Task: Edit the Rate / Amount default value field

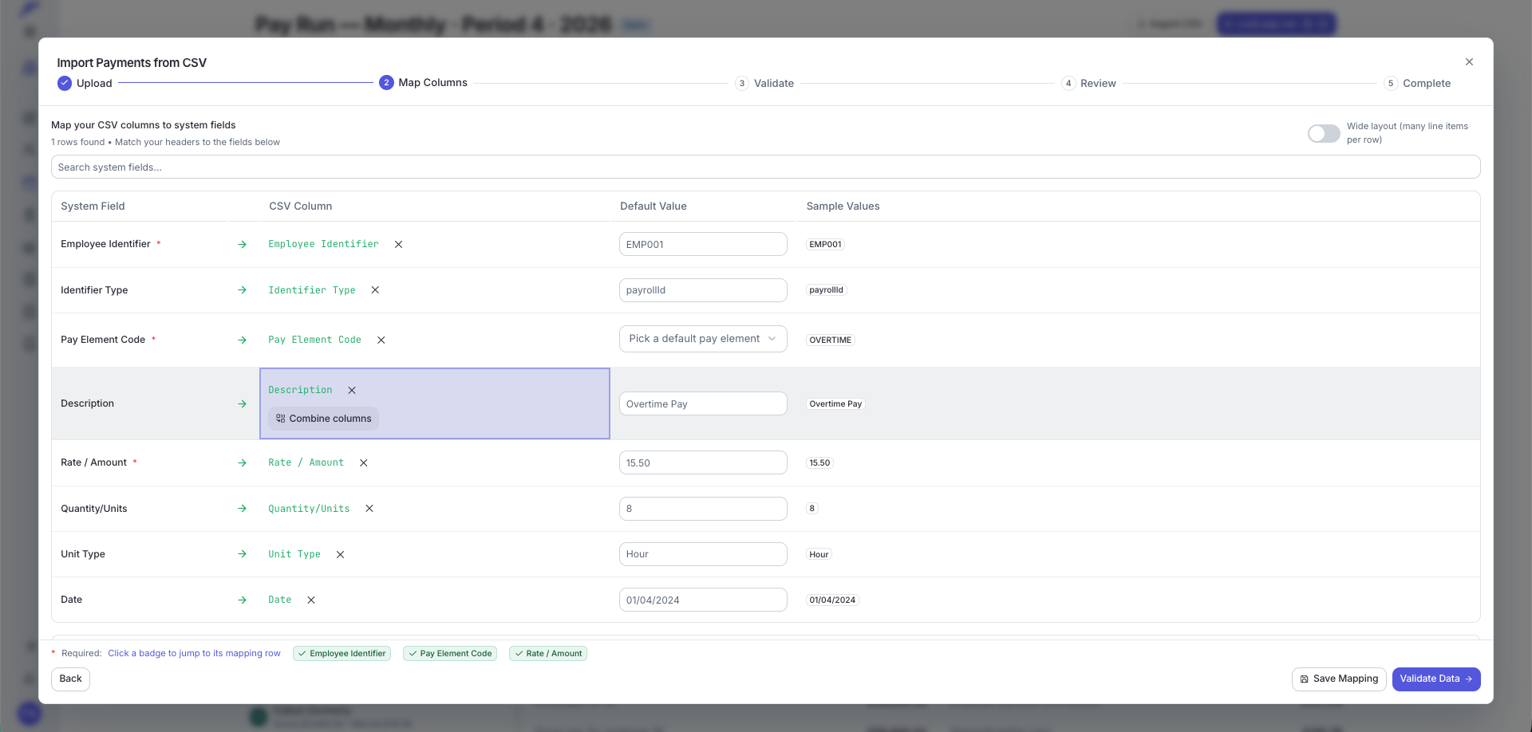Action: pos(703,463)
